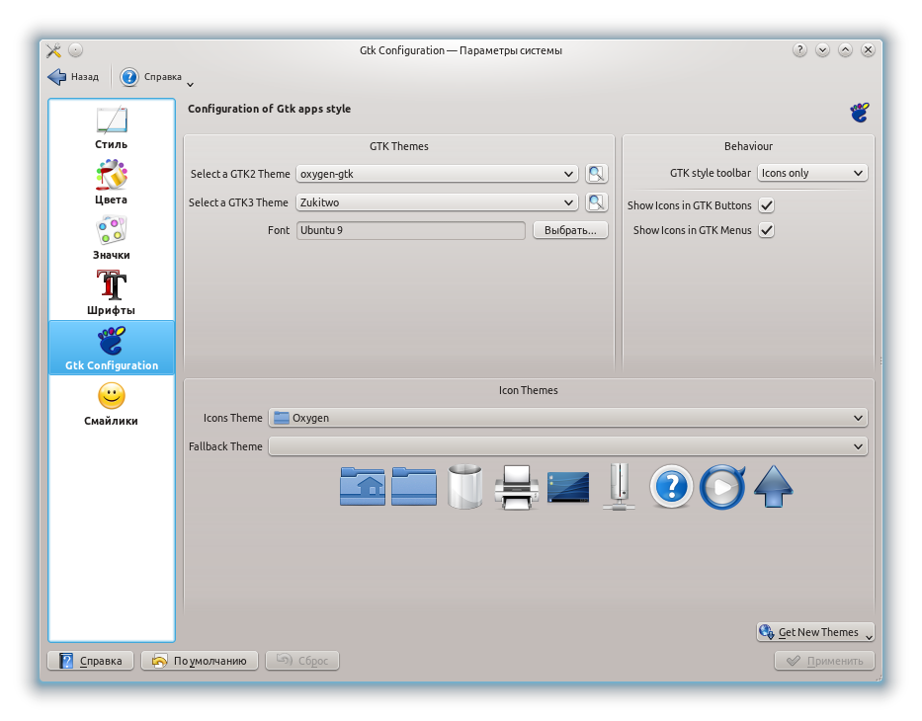Screen dimensions: 922x721
Task: Disable Show Icons in GTK Menus
Action: 766,230
